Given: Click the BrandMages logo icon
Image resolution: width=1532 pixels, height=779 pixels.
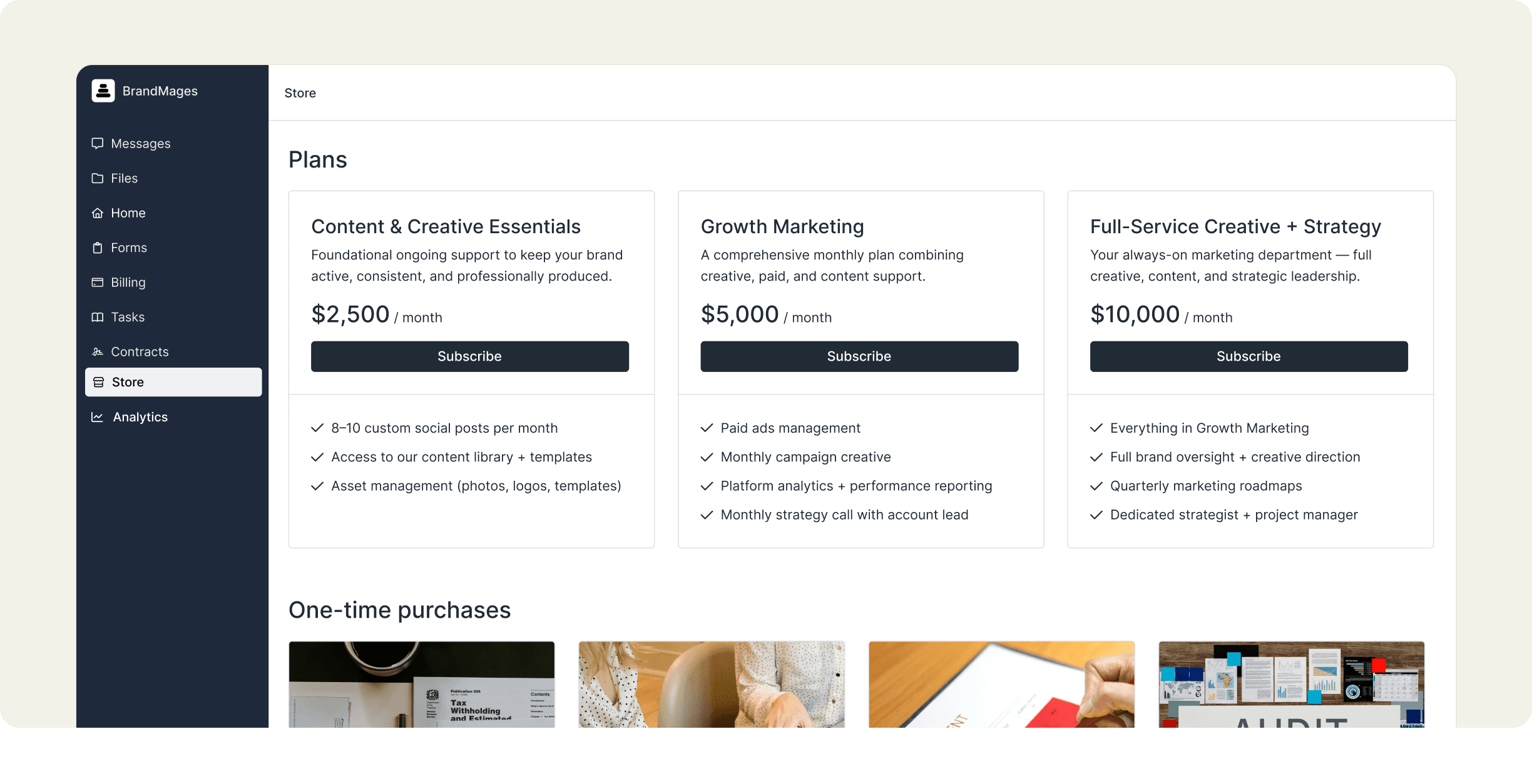Looking at the screenshot, I should pos(103,91).
